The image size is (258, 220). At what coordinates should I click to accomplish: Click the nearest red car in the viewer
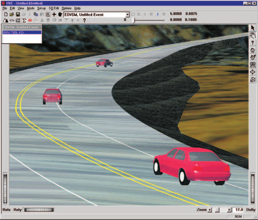pos(192,166)
